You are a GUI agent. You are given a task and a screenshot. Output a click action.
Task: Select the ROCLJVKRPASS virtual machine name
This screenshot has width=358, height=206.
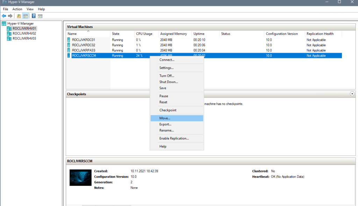click(x=84, y=50)
